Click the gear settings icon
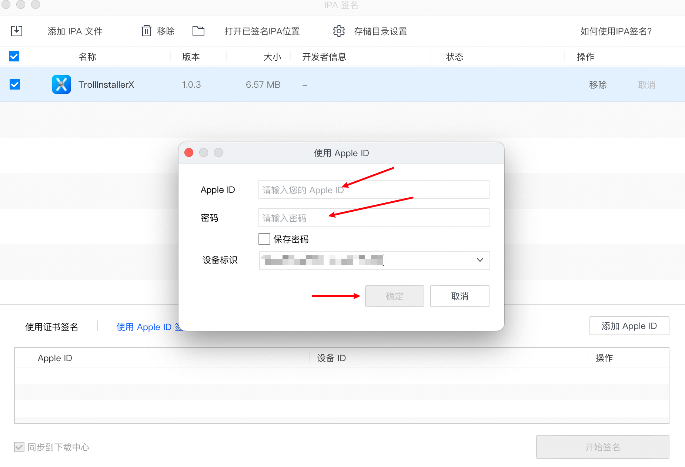 click(339, 31)
